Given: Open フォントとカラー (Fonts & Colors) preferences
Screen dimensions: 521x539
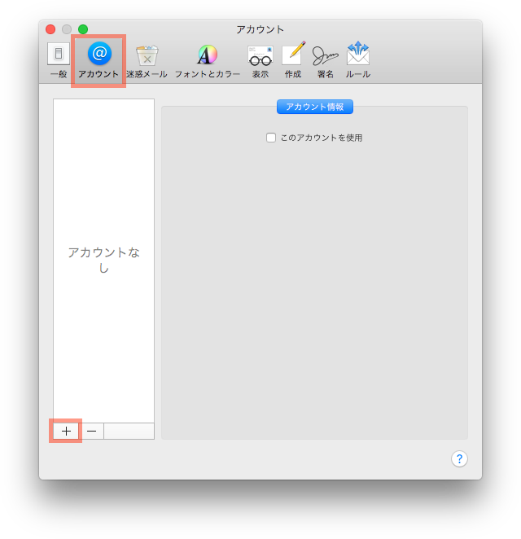Looking at the screenshot, I should 208,60.
